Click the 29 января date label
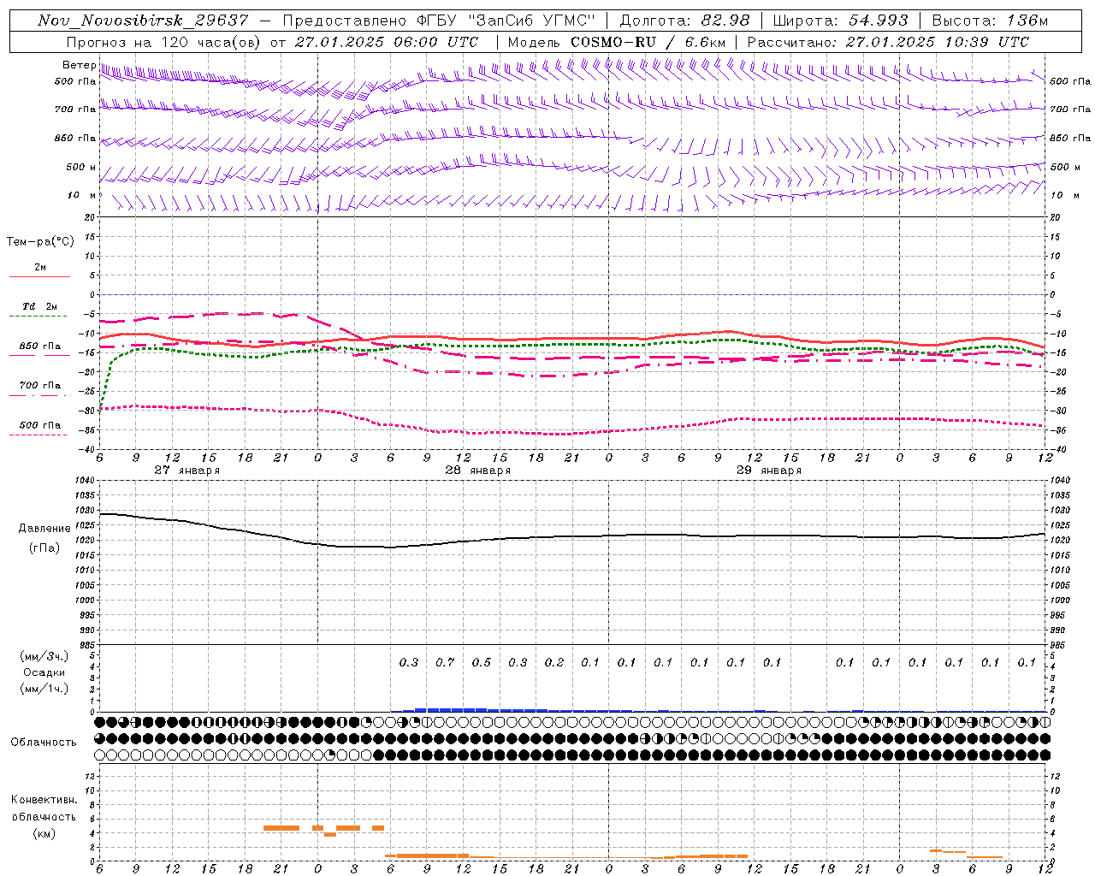Screen dimensions: 1095x876 [768, 471]
